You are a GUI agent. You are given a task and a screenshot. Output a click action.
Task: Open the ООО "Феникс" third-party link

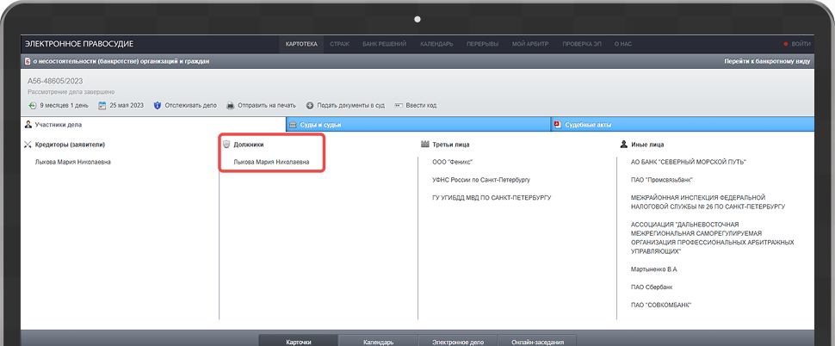pos(453,162)
